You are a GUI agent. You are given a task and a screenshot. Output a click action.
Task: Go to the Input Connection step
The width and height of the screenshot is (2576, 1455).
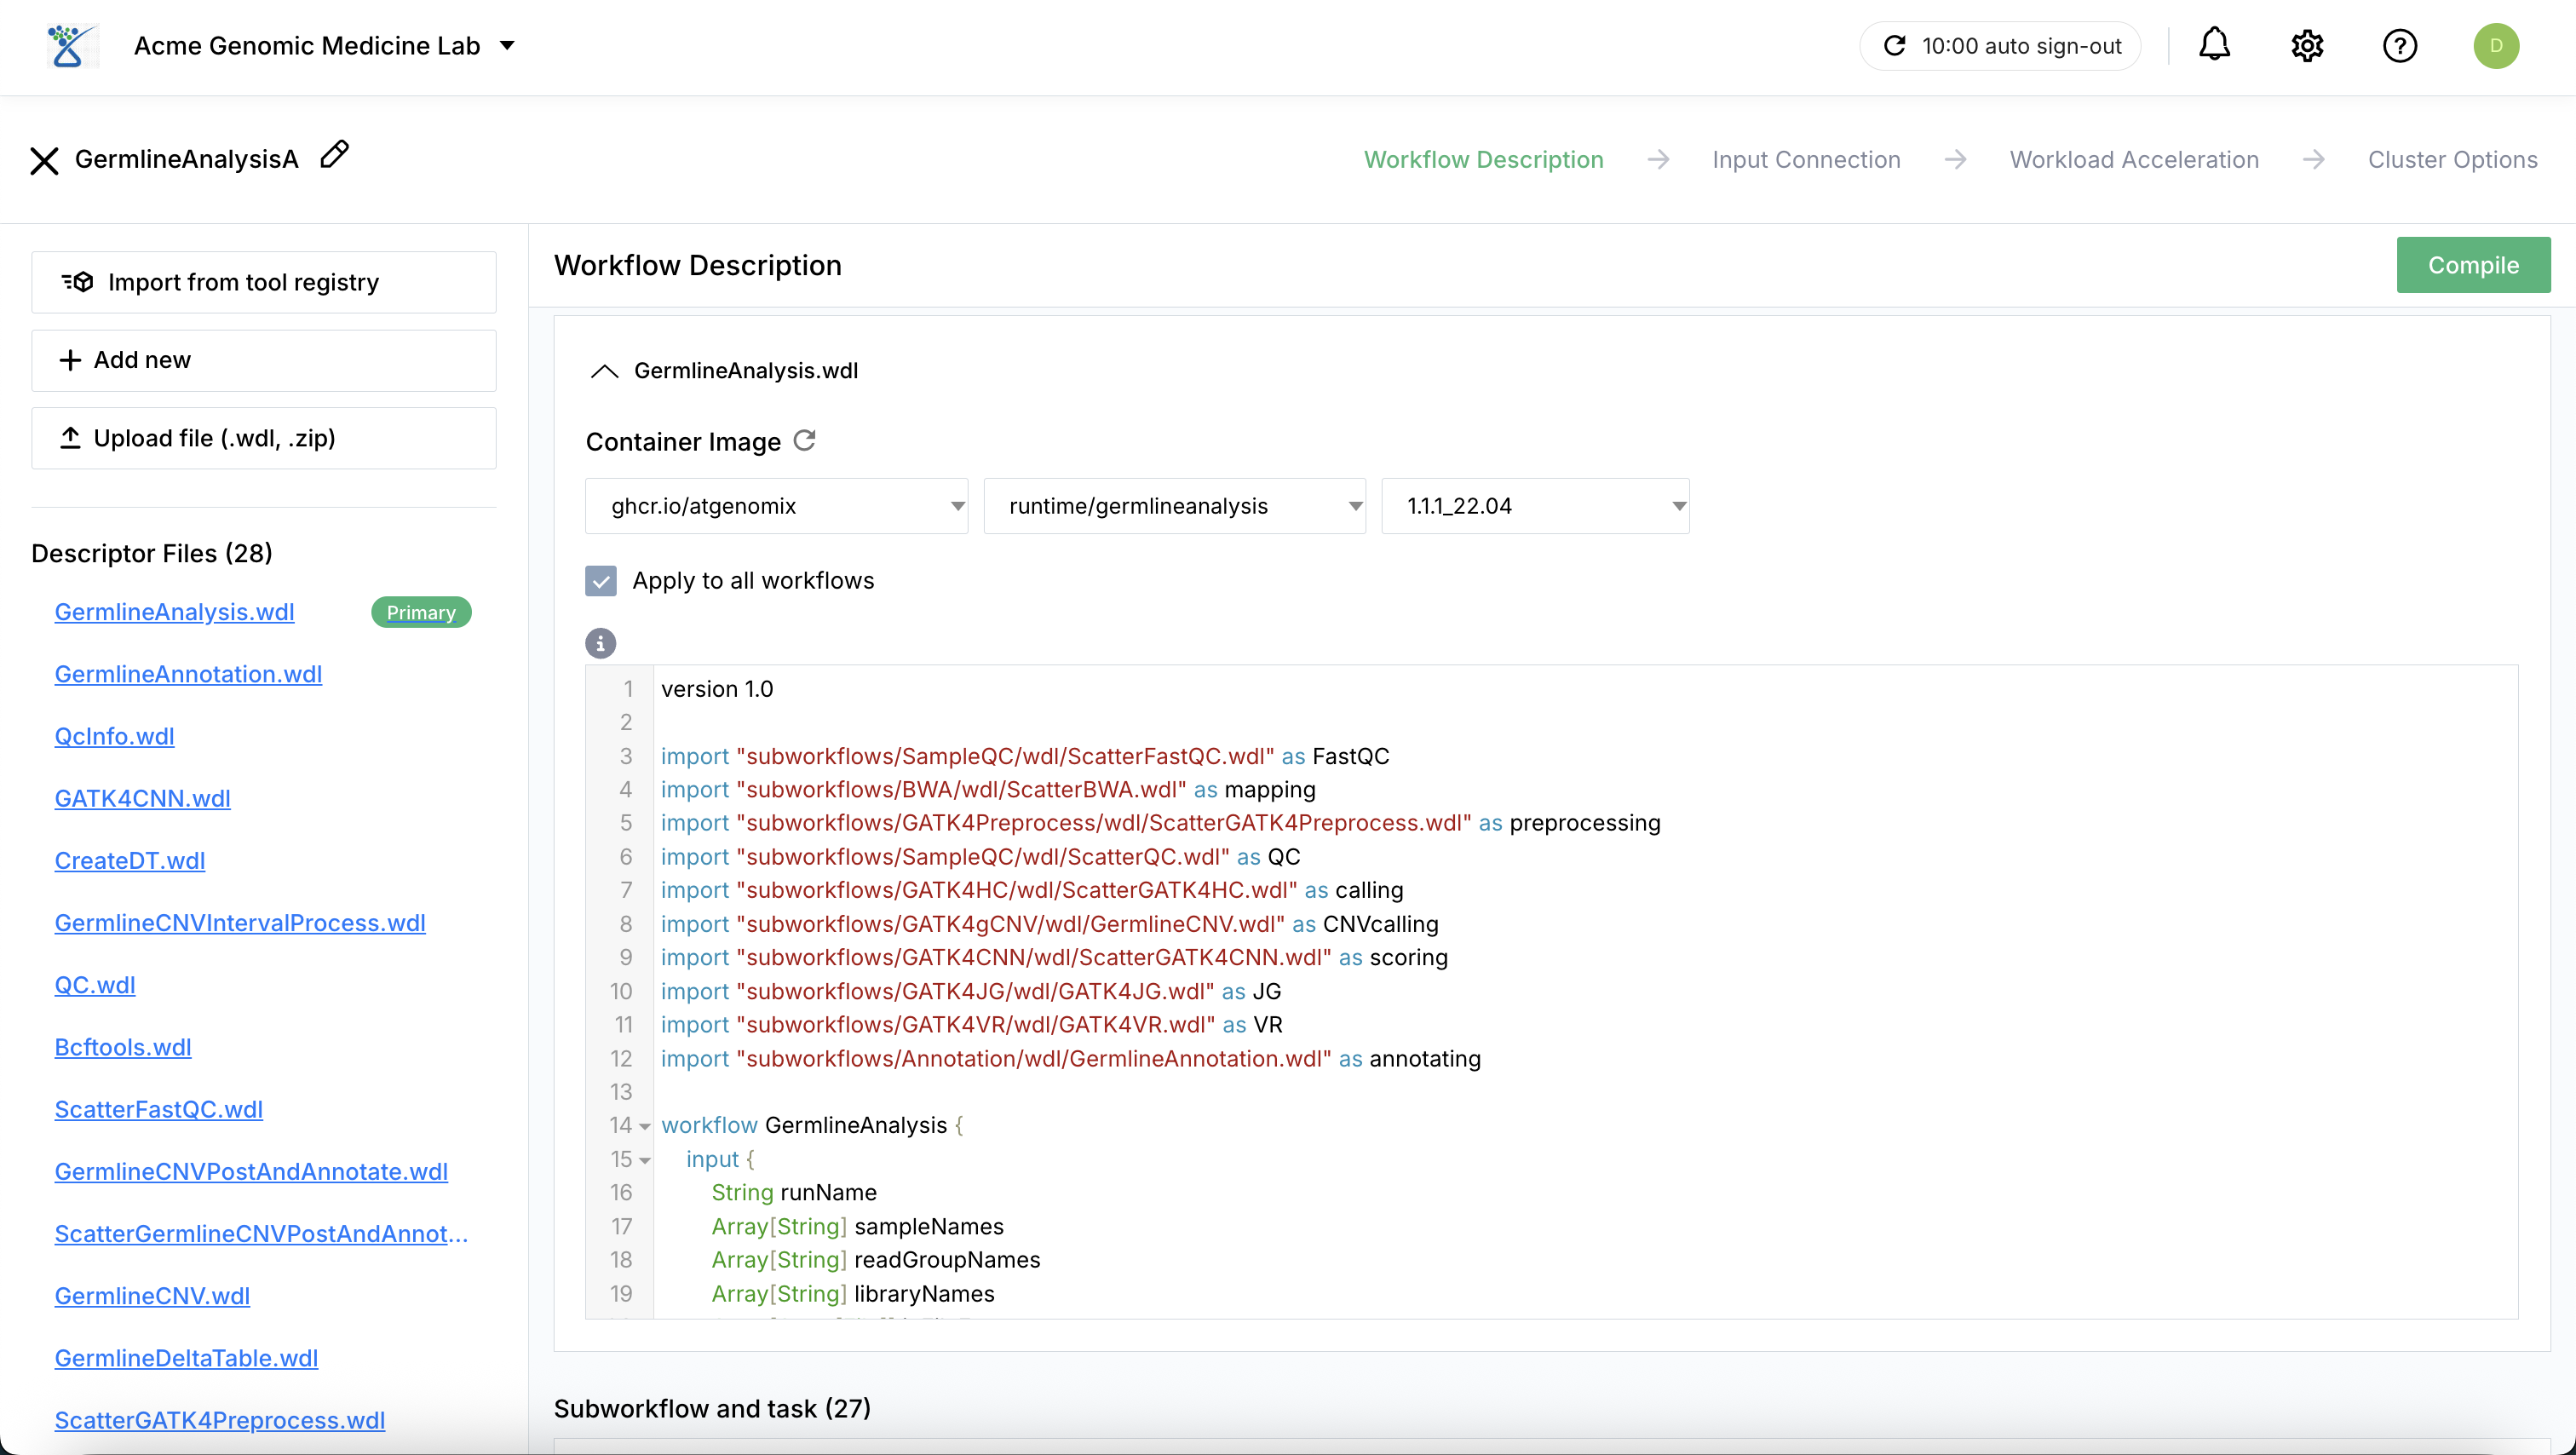(1806, 160)
